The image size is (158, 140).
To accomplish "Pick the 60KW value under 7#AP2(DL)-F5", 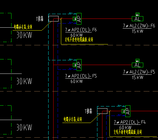I will (76, 81).
